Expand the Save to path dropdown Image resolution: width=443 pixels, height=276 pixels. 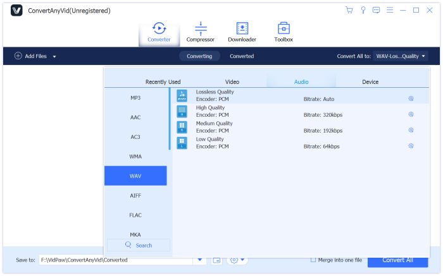point(201,260)
